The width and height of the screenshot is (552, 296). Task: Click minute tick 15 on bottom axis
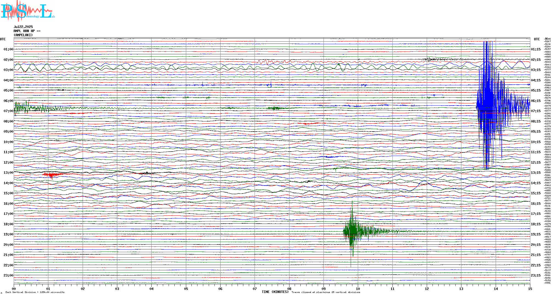(530, 289)
